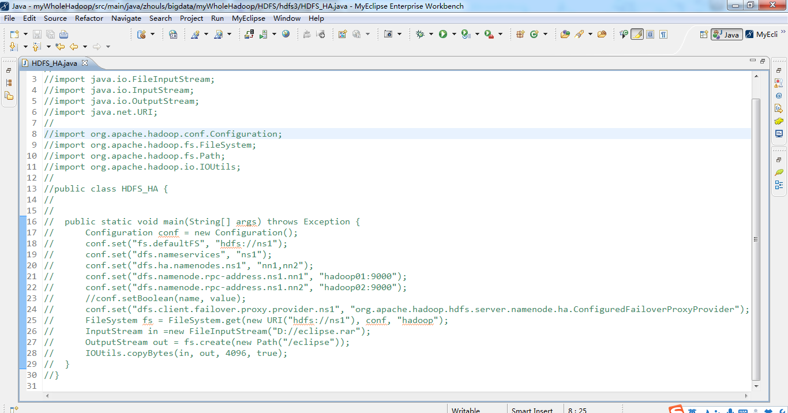Select the HDFS_HA.java editor tab
The width and height of the screenshot is (788, 413).
(53, 63)
